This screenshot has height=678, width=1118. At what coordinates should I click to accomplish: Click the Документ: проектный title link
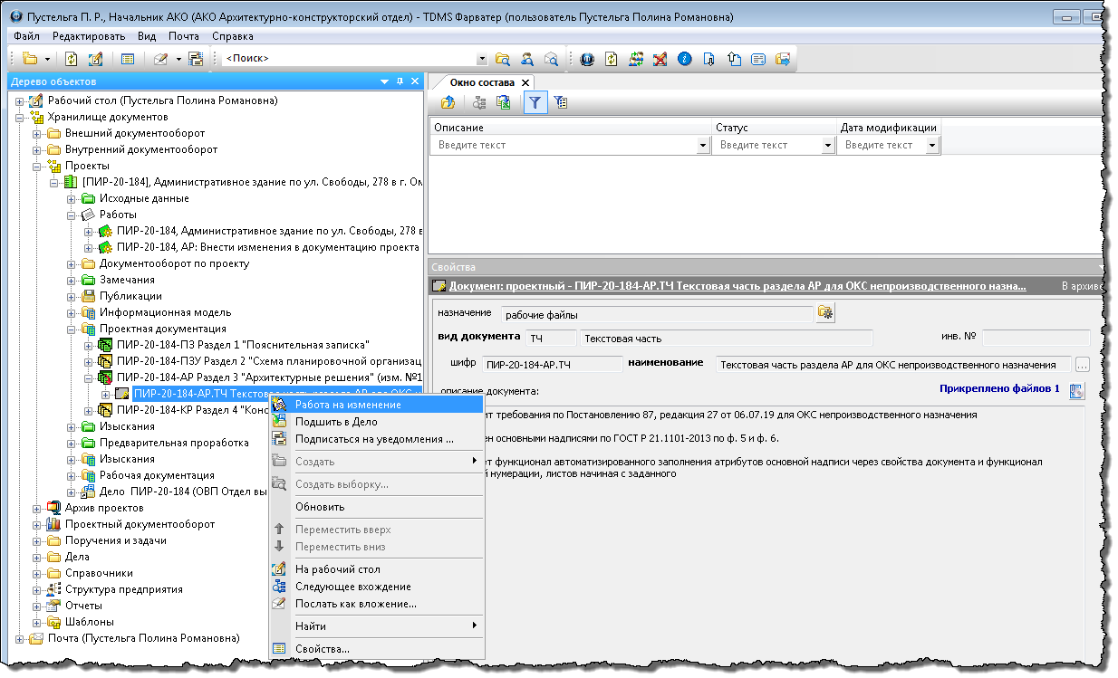(x=737, y=286)
